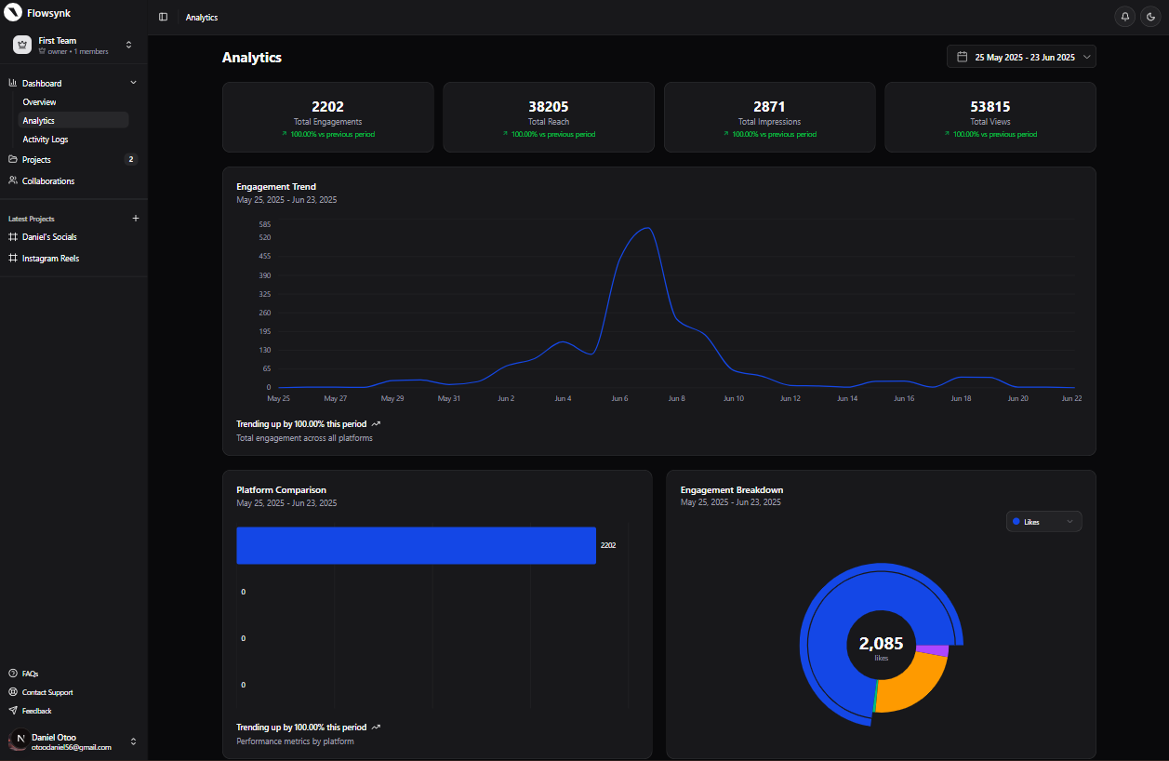Open Collaborations via its people icon
Viewport: 1169px width, 761px height.
[12, 180]
